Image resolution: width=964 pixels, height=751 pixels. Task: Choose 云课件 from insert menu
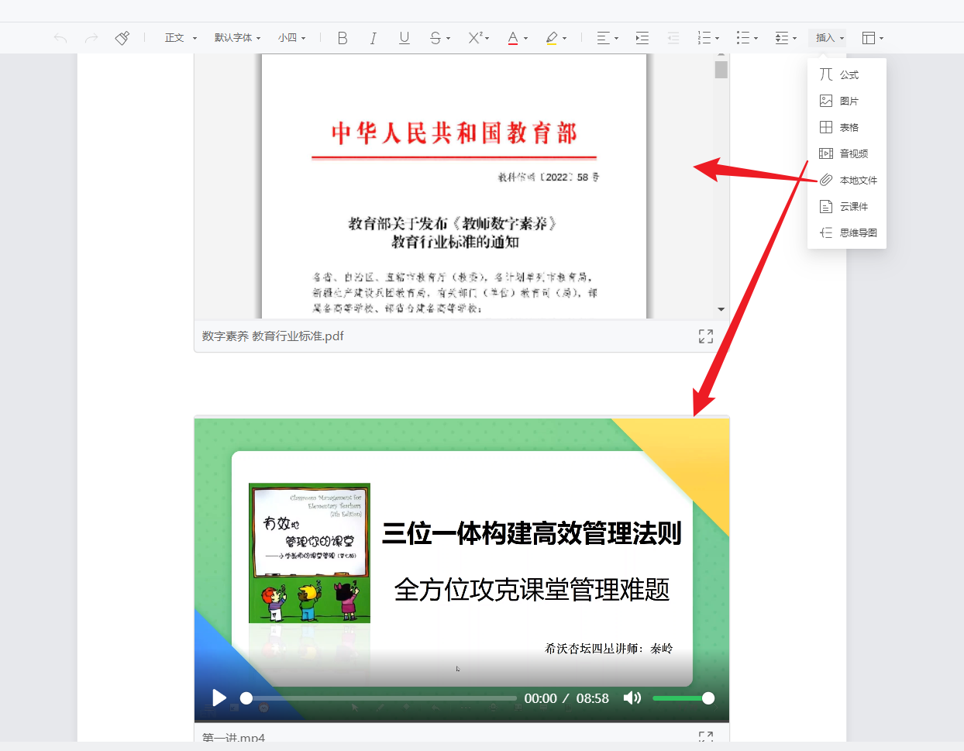(x=847, y=206)
